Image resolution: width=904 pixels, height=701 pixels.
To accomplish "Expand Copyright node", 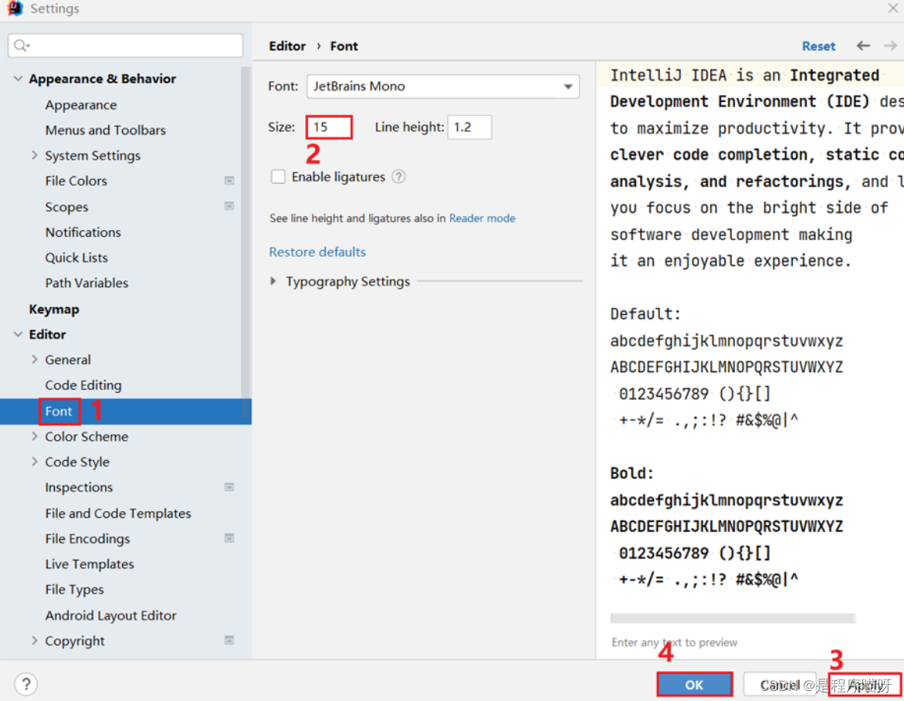I will coord(34,641).
